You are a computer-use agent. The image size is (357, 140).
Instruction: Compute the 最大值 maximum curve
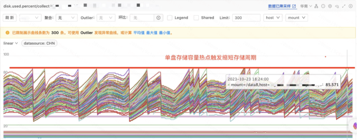pyautogui.click(x=152, y=33)
